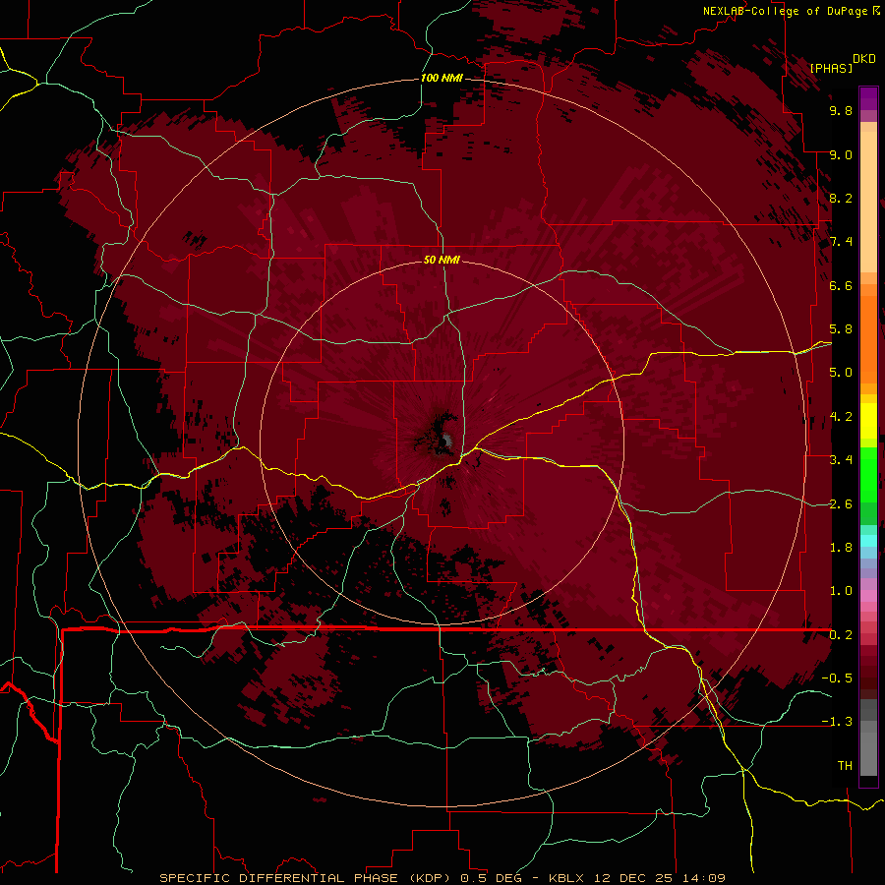This screenshot has height=885, width=885.
Task: Click the 1.8 legend value
Action: [841, 548]
